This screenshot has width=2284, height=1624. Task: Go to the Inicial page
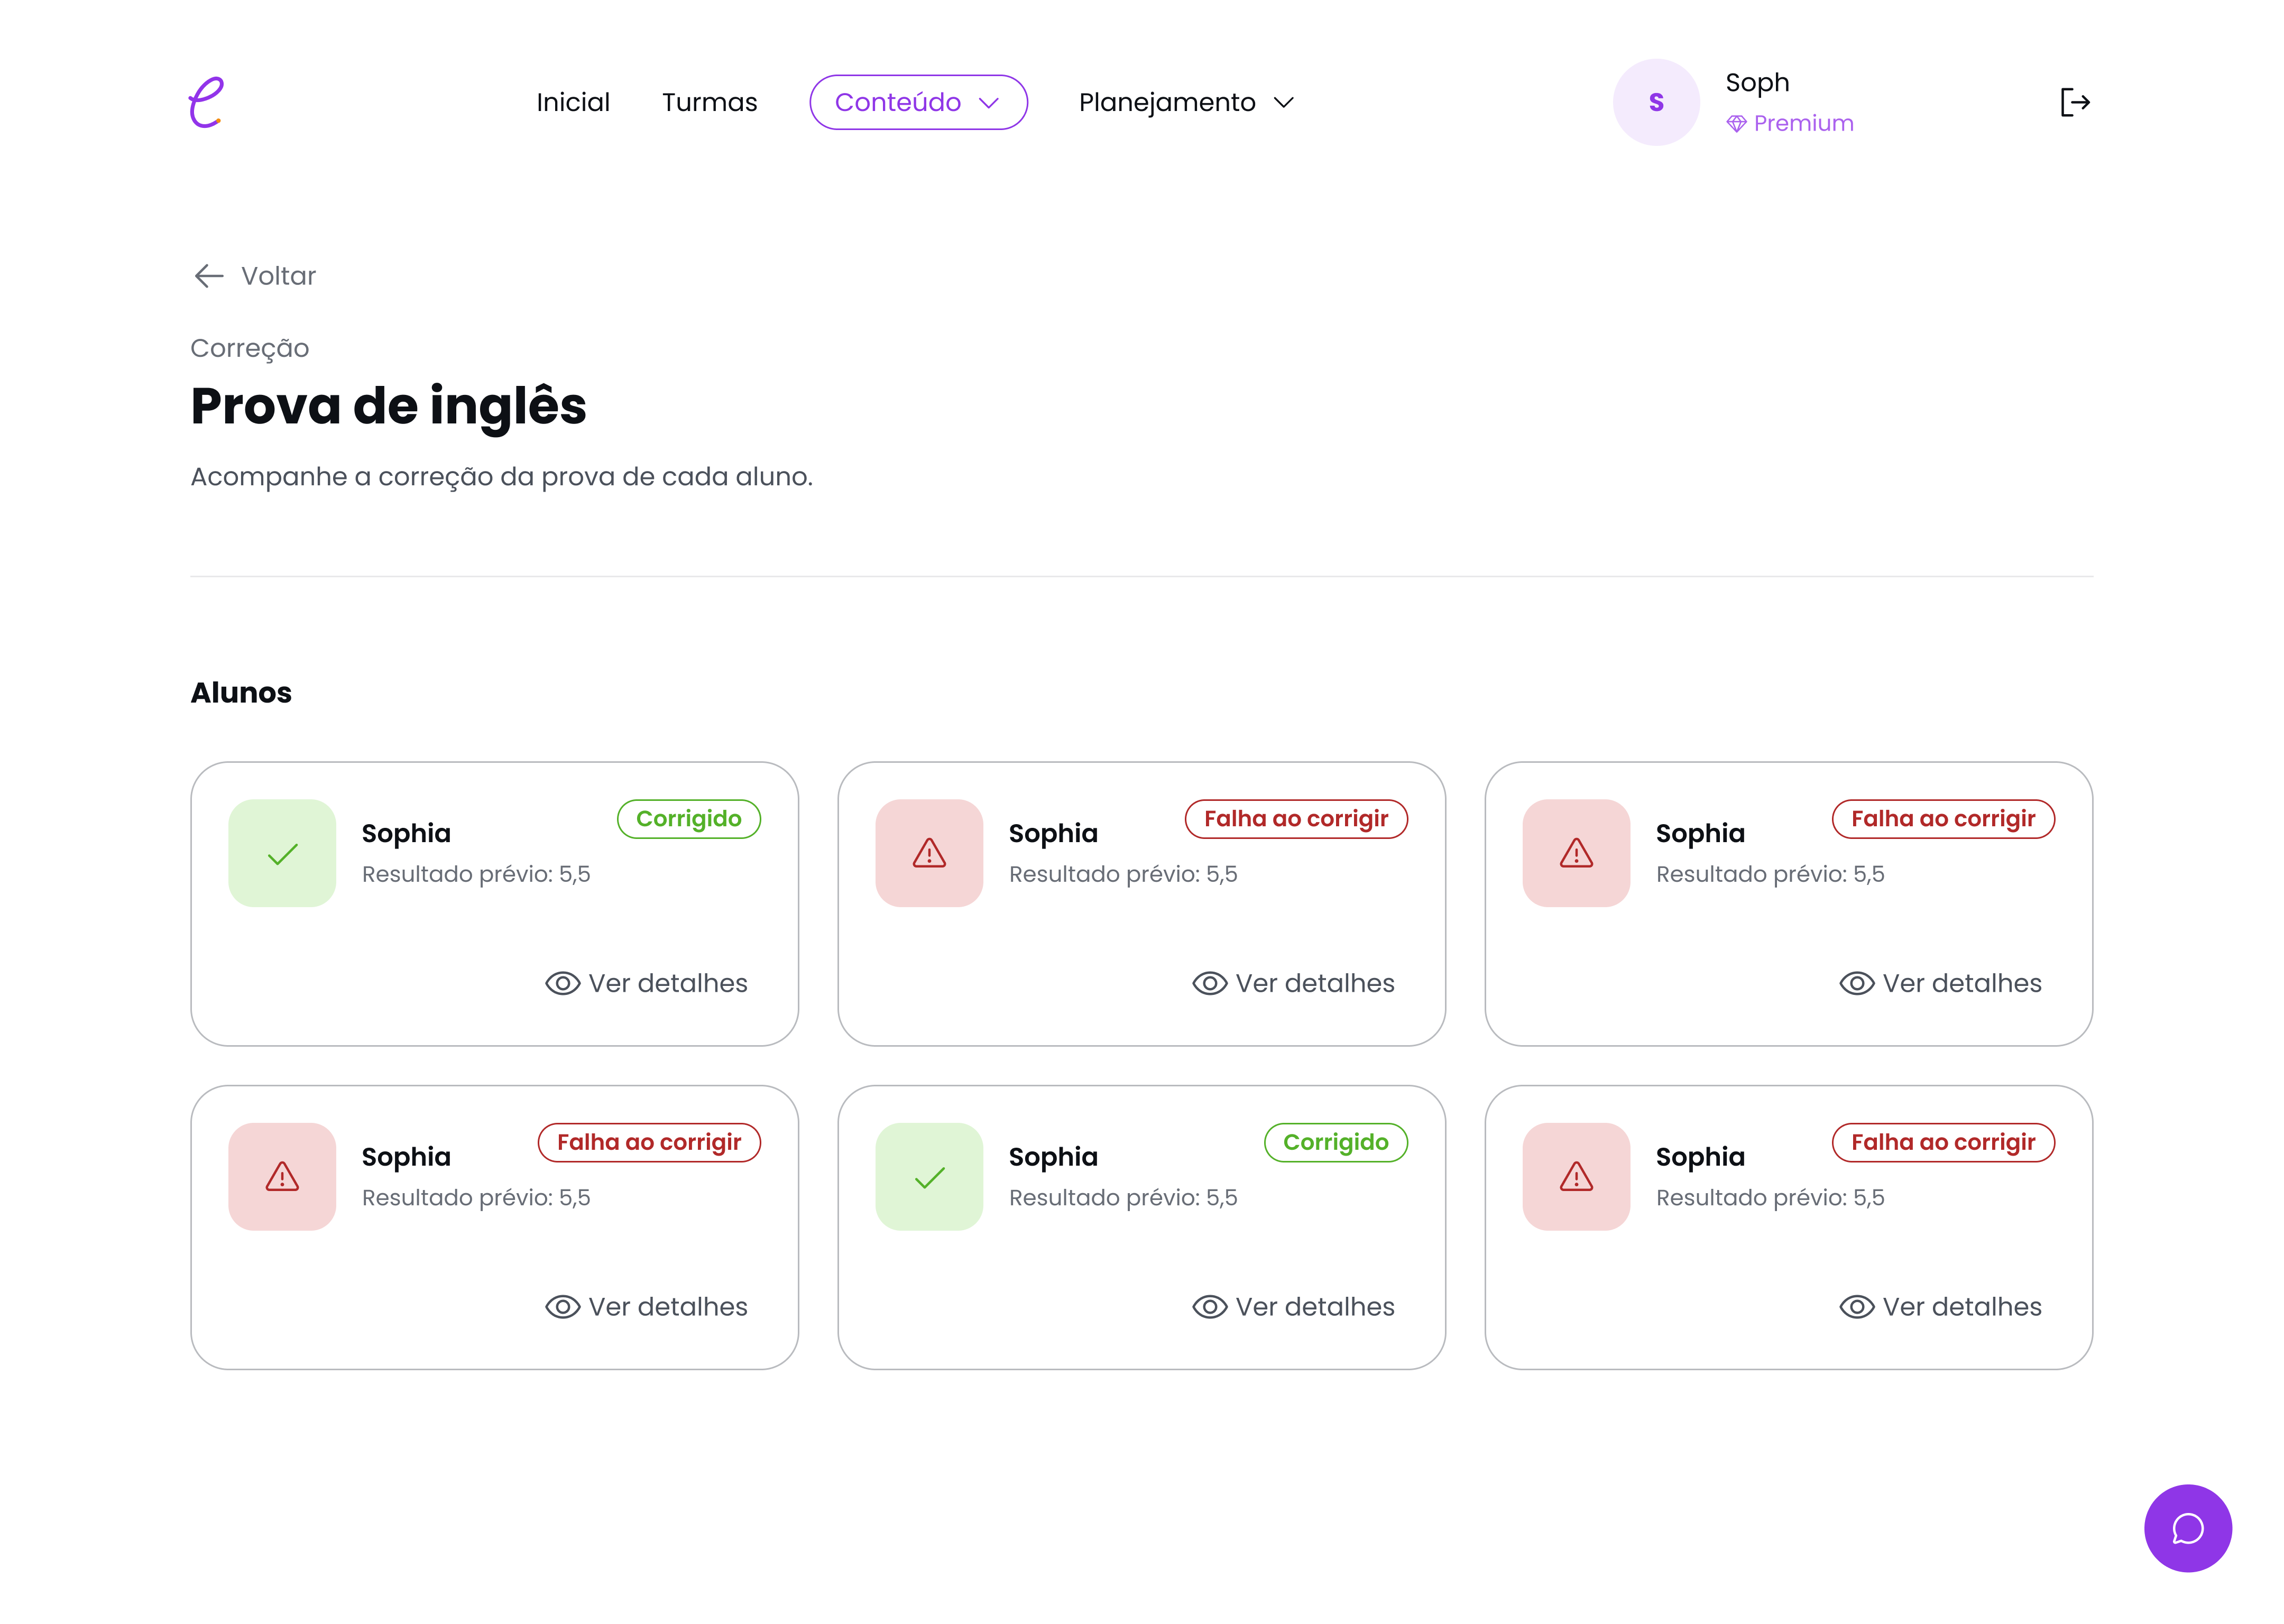click(573, 102)
